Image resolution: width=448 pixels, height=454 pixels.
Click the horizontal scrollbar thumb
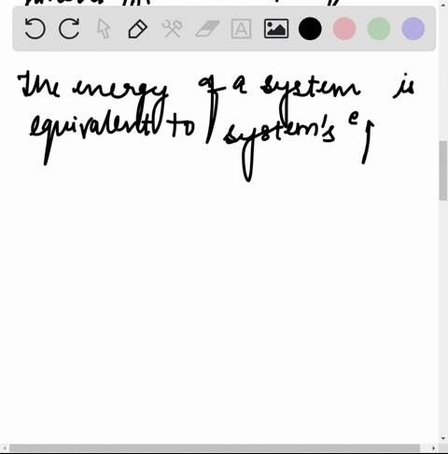tap(215, 448)
